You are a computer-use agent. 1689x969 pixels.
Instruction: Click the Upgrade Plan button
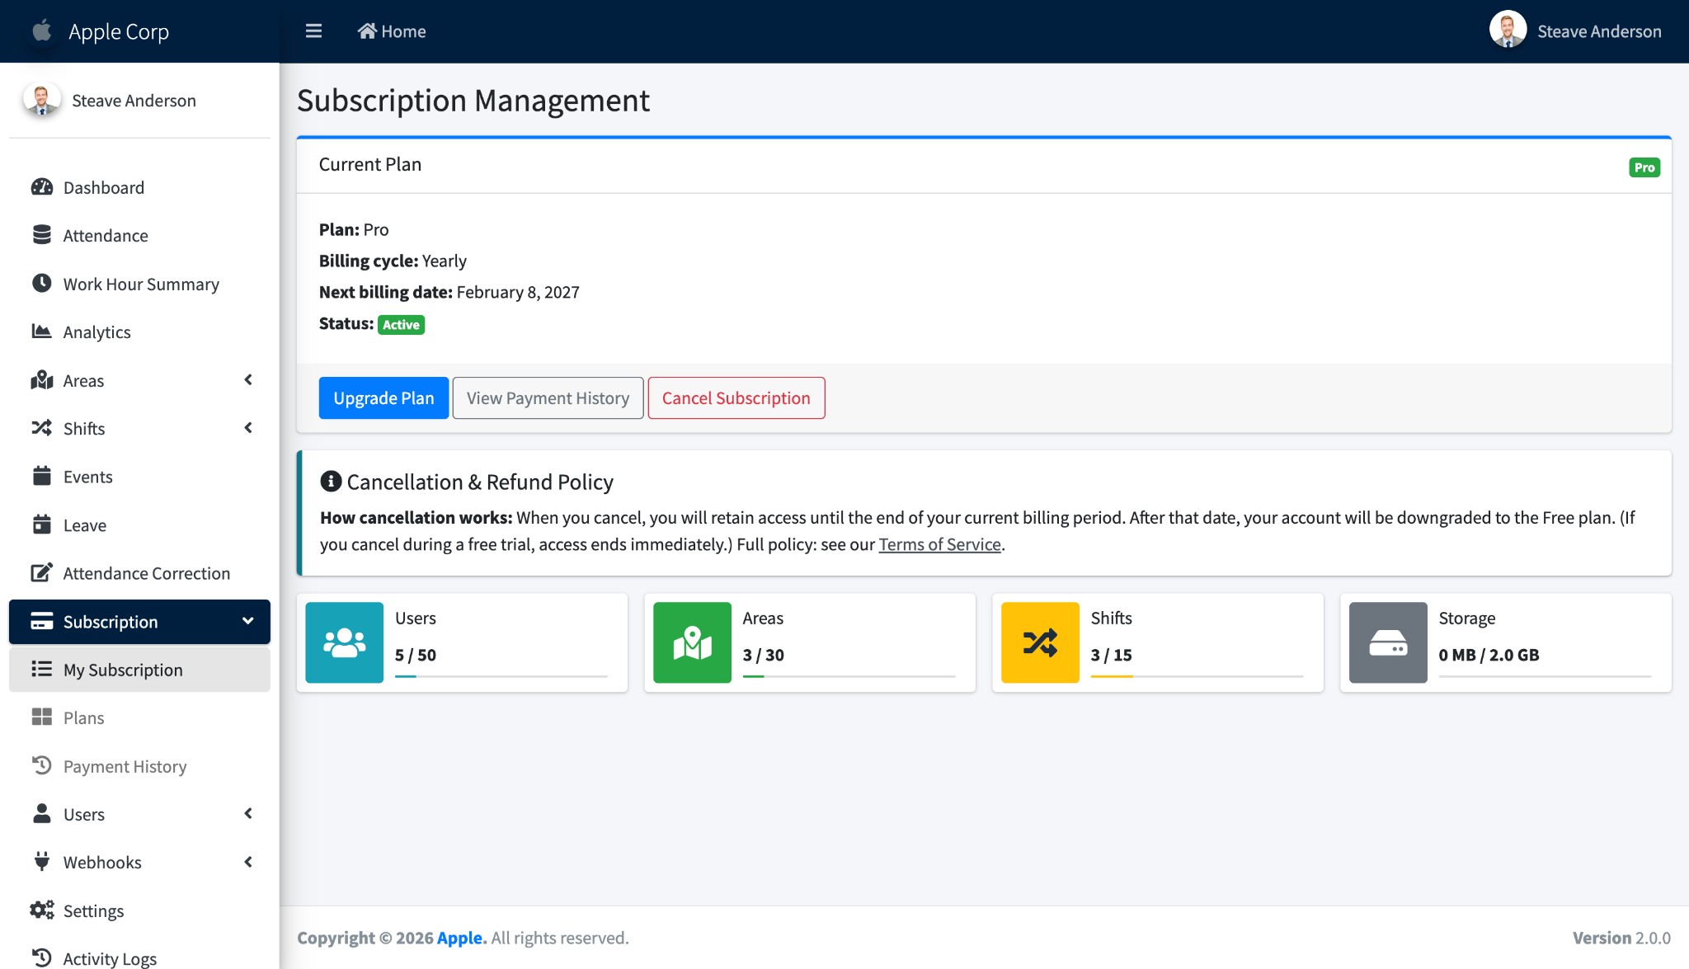pos(383,398)
